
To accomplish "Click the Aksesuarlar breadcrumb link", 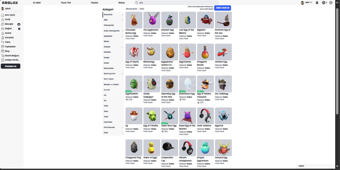I will 131,9.
